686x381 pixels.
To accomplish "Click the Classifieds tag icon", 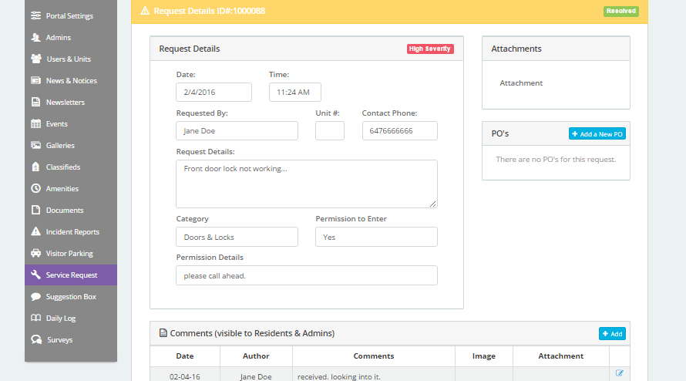I will pyautogui.click(x=35, y=167).
